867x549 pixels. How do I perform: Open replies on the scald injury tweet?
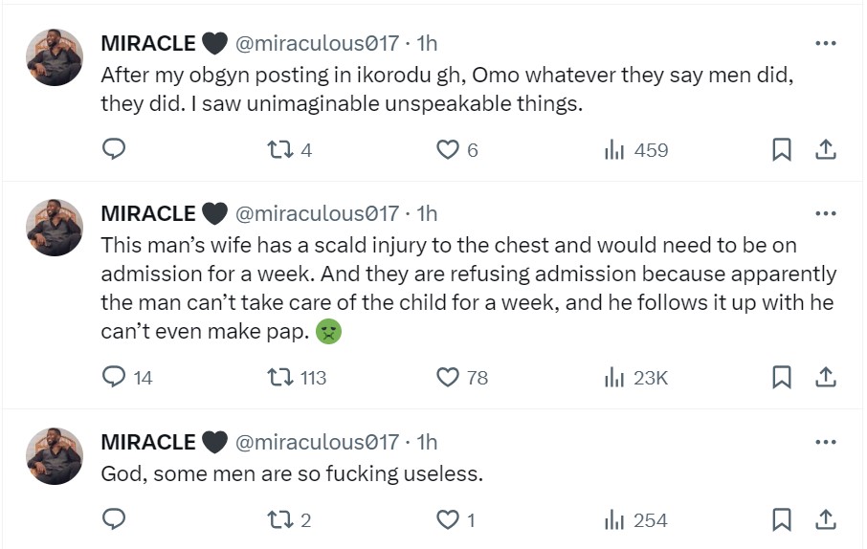pyautogui.click(x=114, y=378)
